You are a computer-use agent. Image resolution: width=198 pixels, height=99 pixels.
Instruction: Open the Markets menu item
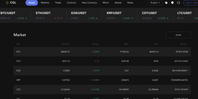(x=45, y=3)
